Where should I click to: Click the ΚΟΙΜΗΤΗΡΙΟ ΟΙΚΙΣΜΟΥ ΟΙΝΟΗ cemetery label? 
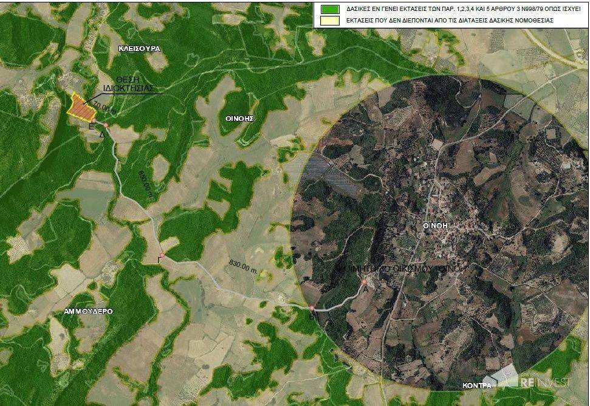tap(399, 268)
